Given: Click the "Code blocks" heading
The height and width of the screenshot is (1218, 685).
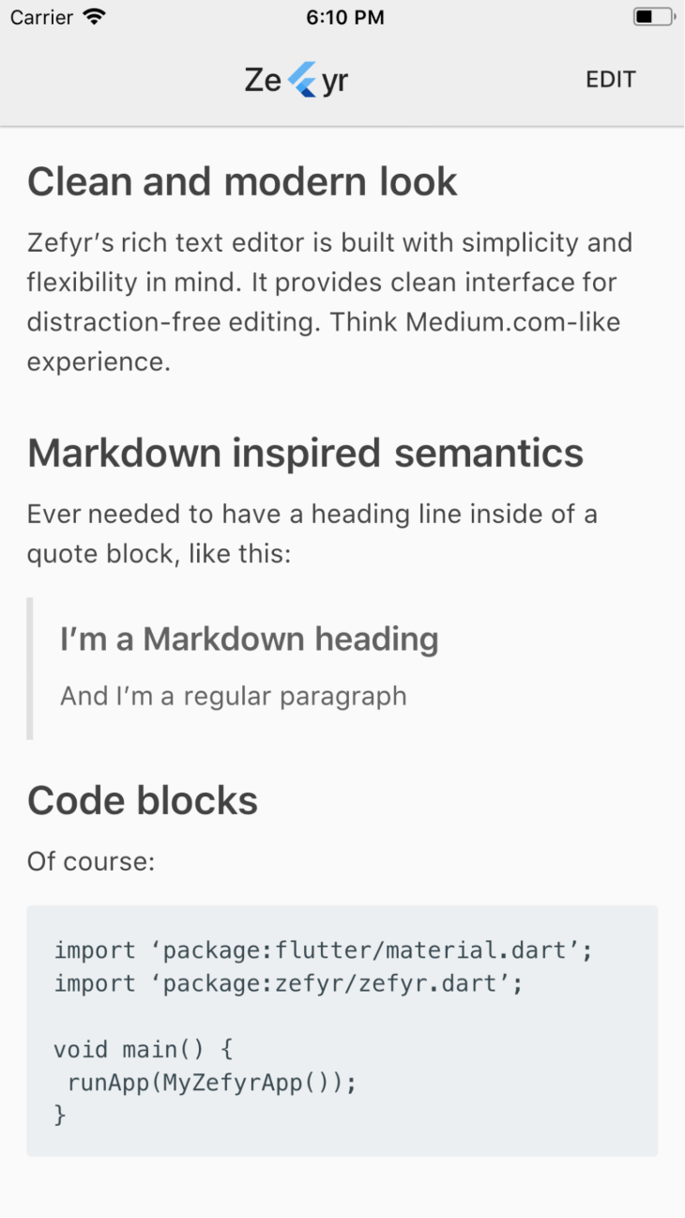Looking at the screenshot, I should pos(143,801).
